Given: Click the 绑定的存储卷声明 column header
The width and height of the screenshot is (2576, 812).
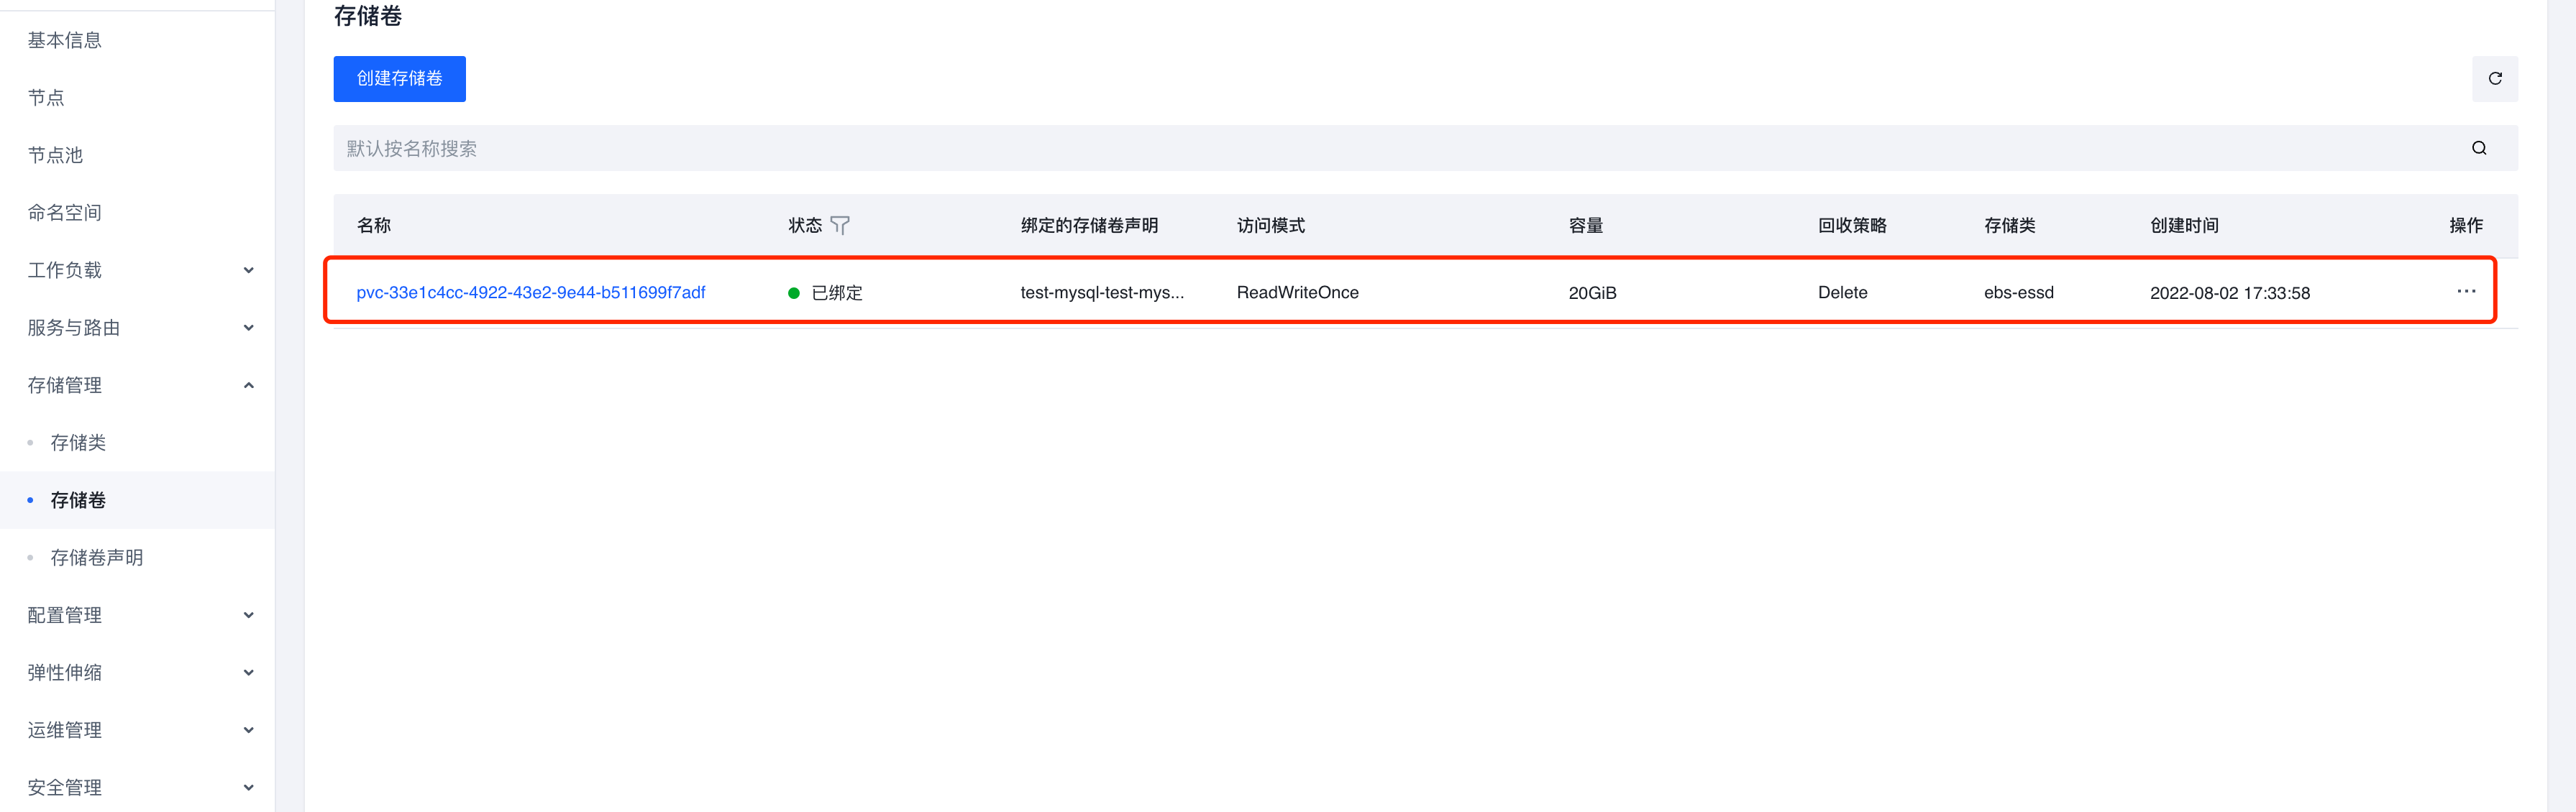Looking at the screenshot, I should click(1089, 226).
